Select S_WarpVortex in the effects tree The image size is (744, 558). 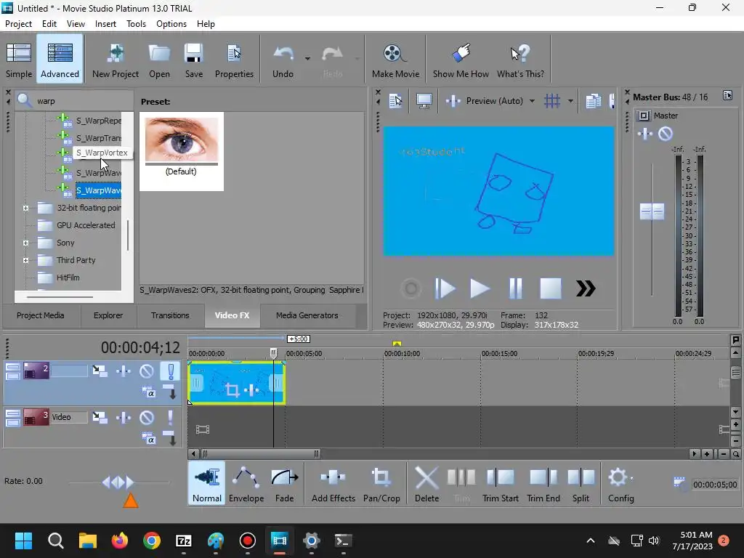coord(102,153)
